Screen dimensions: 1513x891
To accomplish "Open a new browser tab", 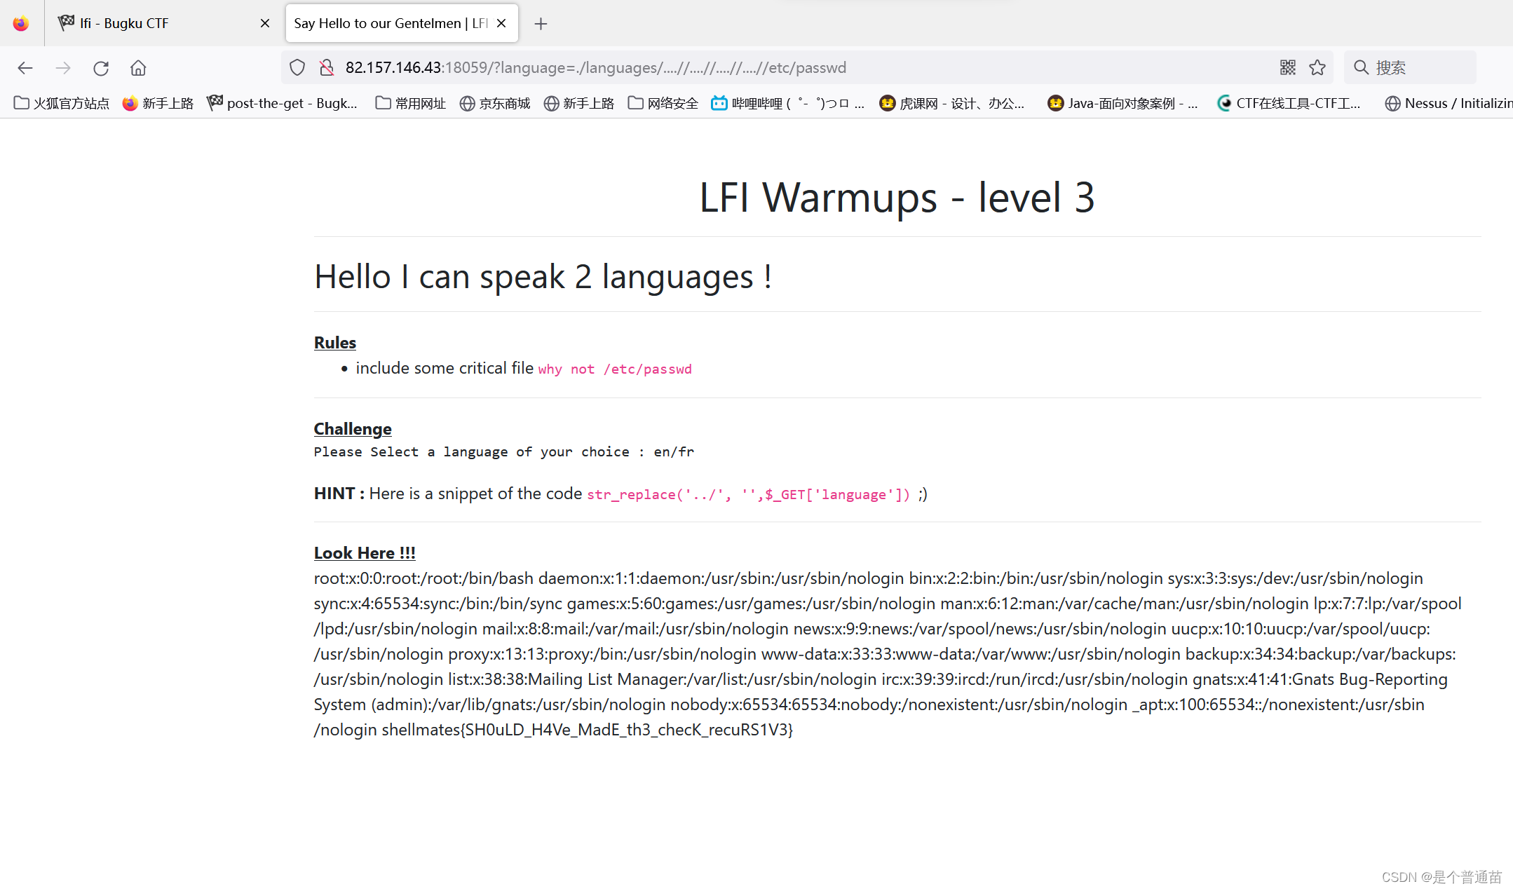I will [x=541, y=23].
